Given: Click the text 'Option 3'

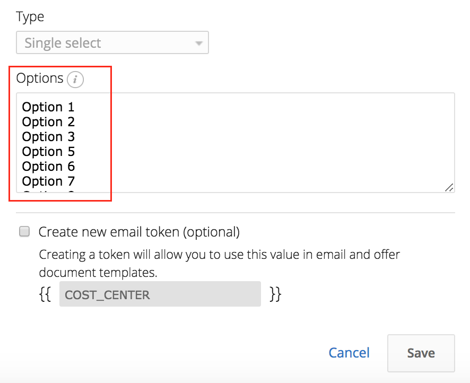Looking at the screenshot, I should pos(48,137).
